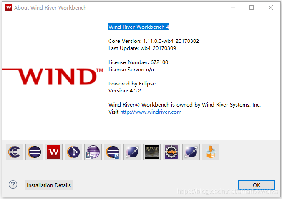Open the EGit feature icon
282x199 pixels.
pyautogui.click(x=73, y=152)
